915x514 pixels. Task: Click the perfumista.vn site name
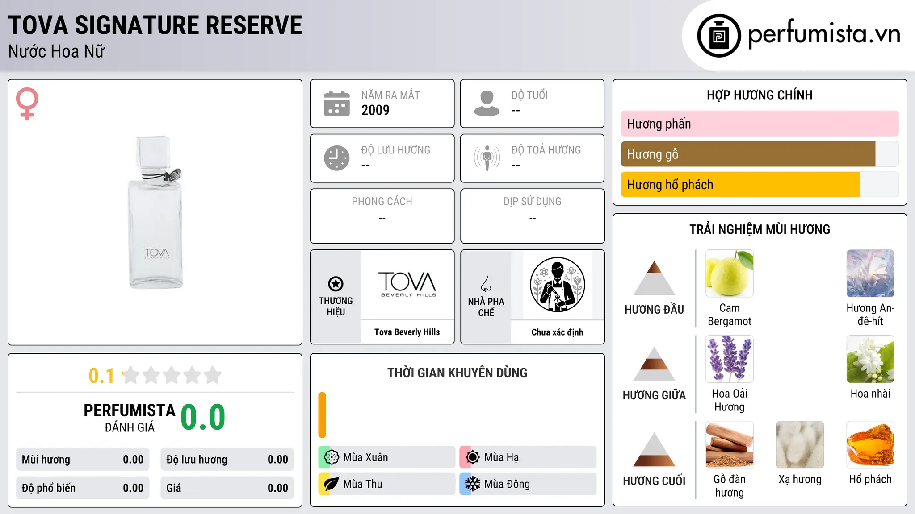pos(824,33)
